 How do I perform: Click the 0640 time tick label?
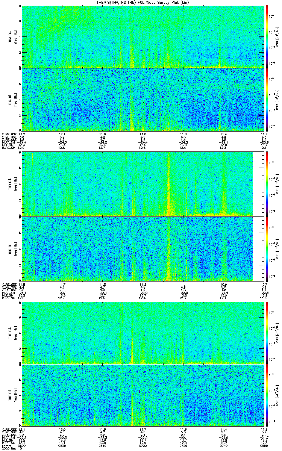pyautogui.click(x=103, y=445)
